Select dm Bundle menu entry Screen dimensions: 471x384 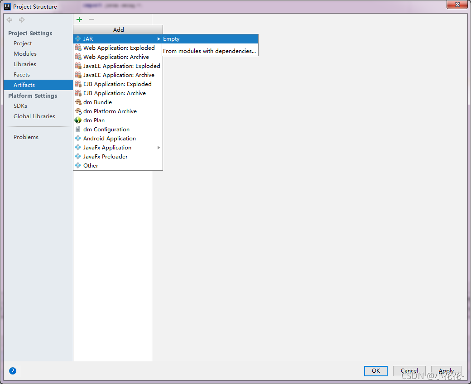pyautogui.click(x=118, y=102)
